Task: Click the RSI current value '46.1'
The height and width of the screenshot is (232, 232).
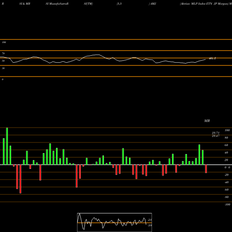Action: [213, 58]
